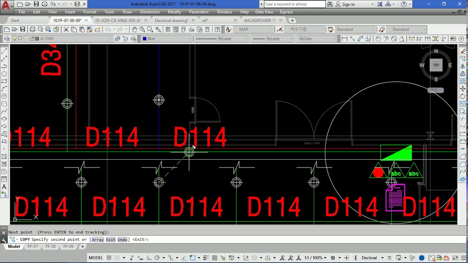Toggle Polar tracking in status bar
Viewport: 468px width, 263px height.
157,258
